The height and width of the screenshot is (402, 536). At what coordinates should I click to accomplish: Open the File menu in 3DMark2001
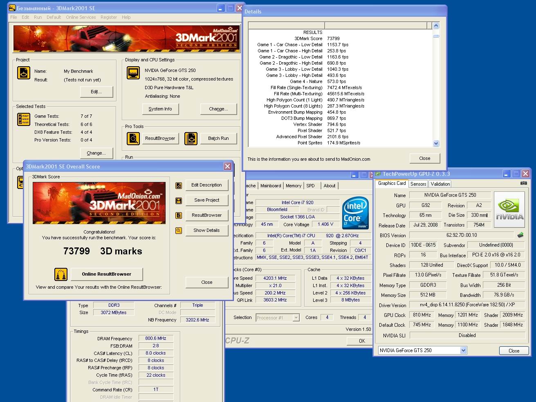tap(13, 17)
